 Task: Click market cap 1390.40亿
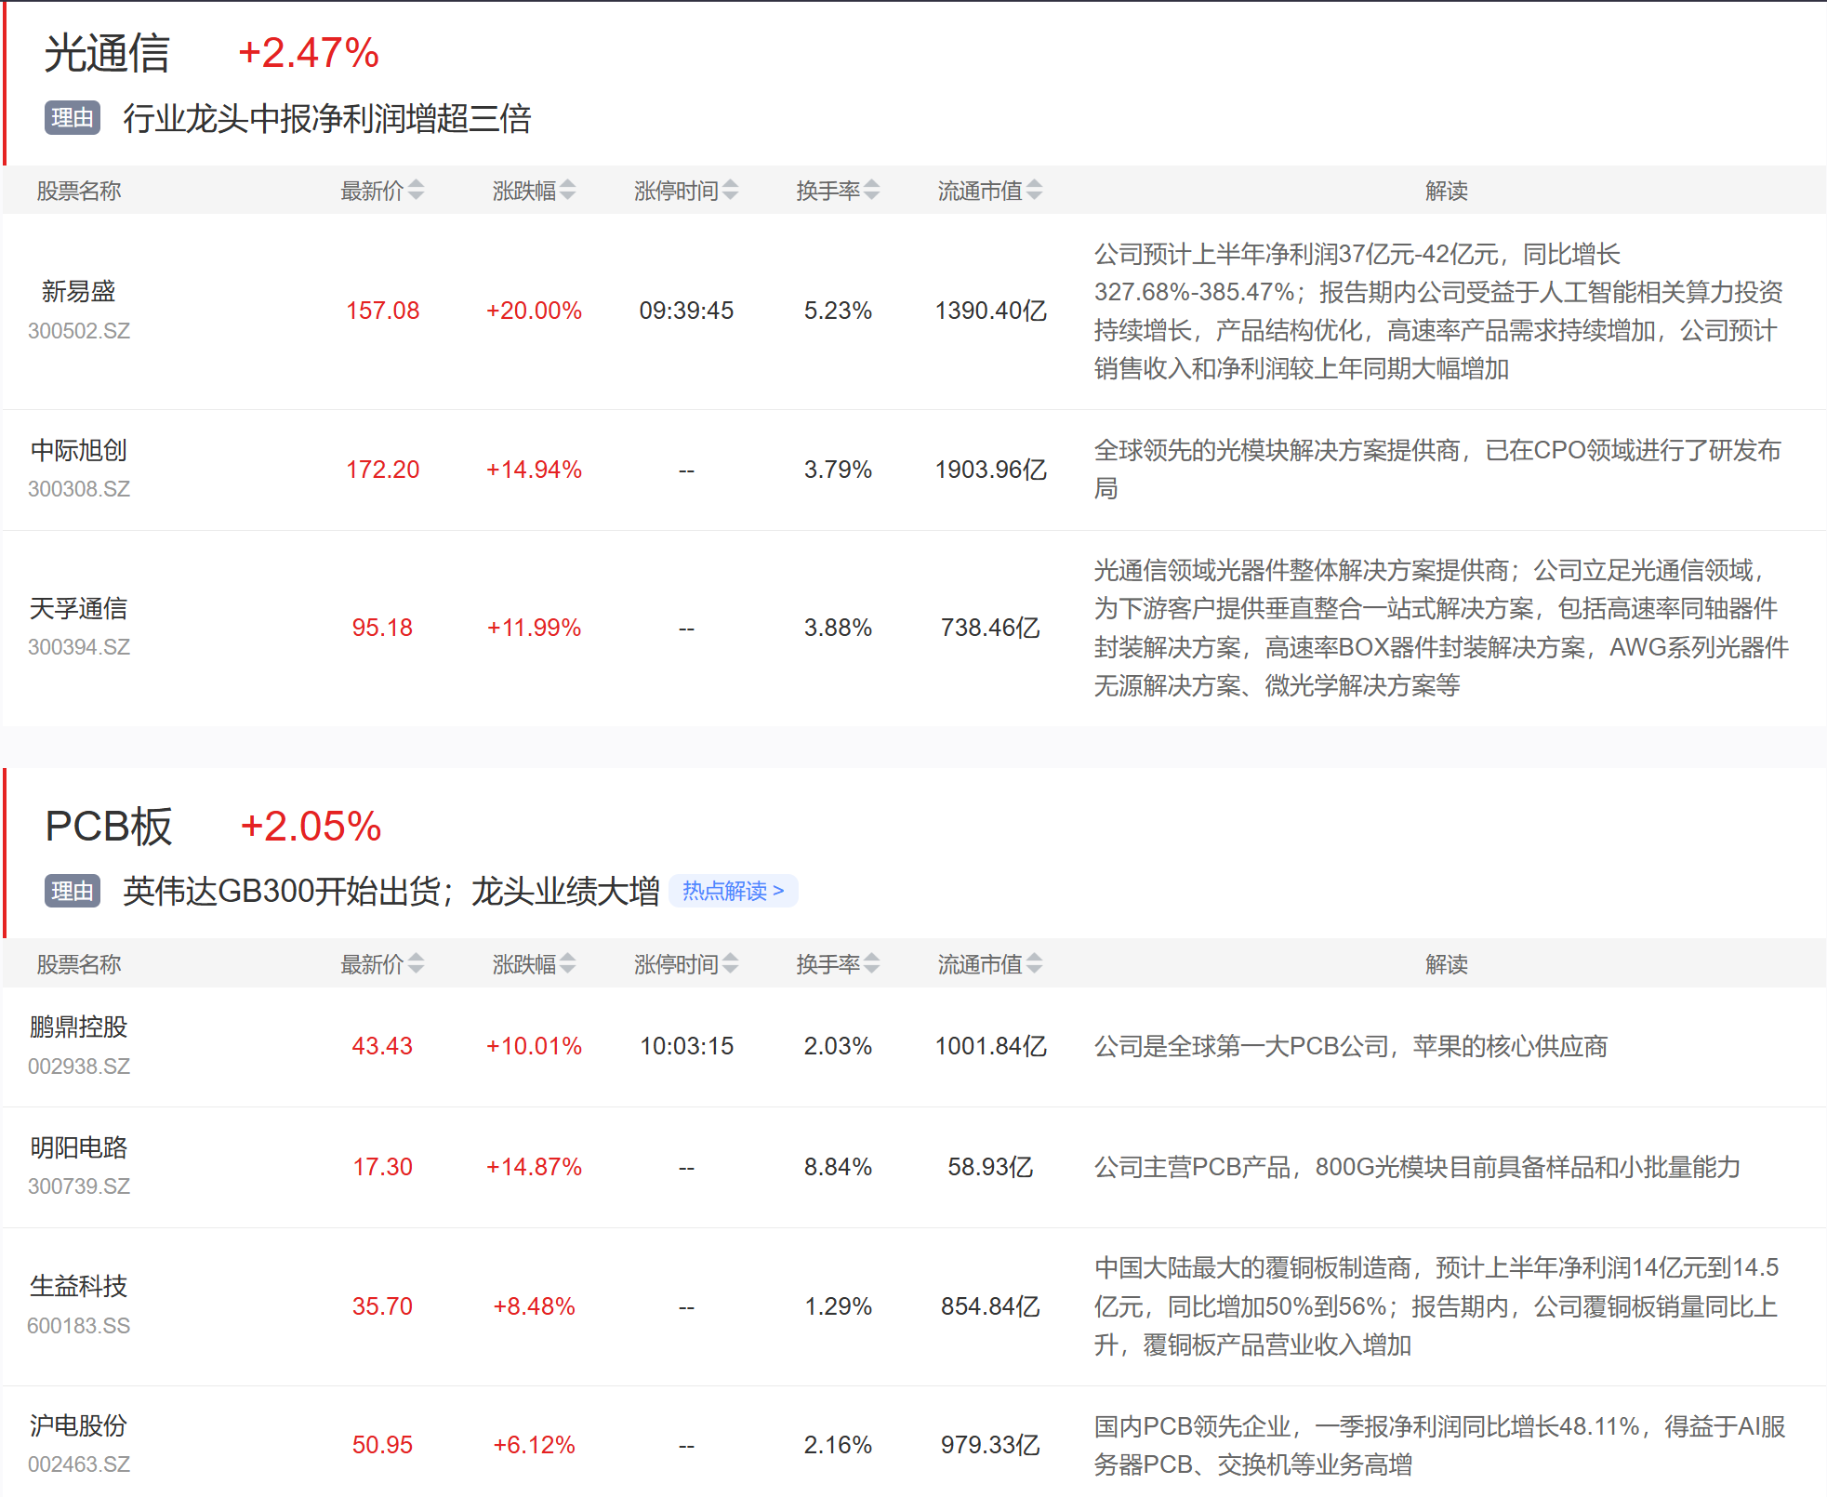pos(990,311)
